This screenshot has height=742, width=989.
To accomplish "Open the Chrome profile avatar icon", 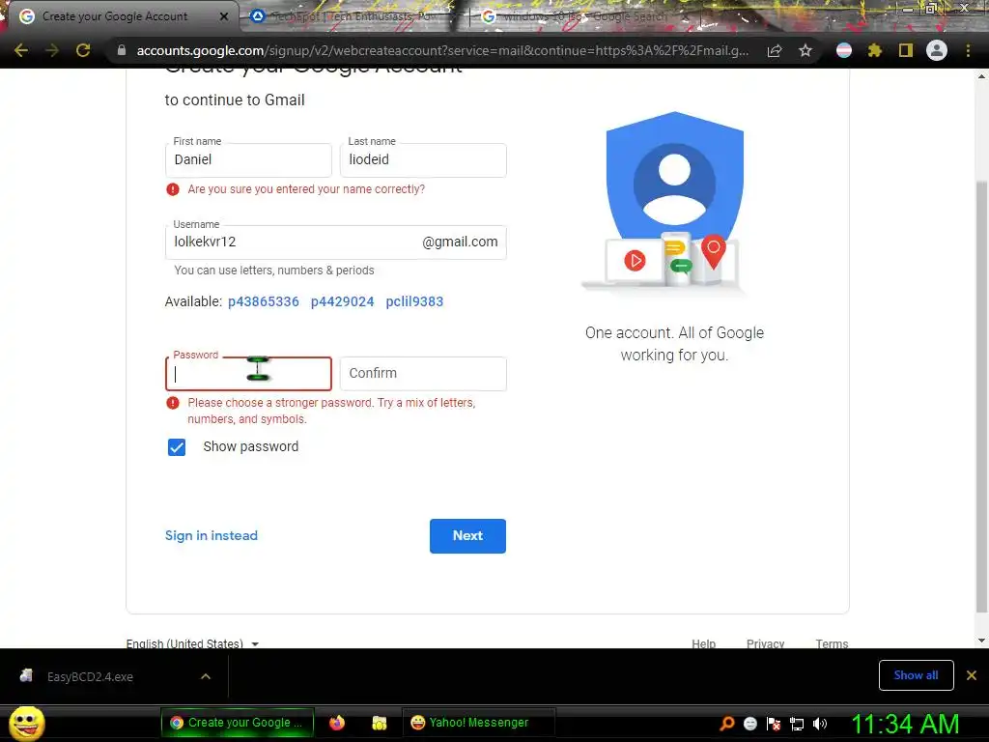I will click(936, 50).
